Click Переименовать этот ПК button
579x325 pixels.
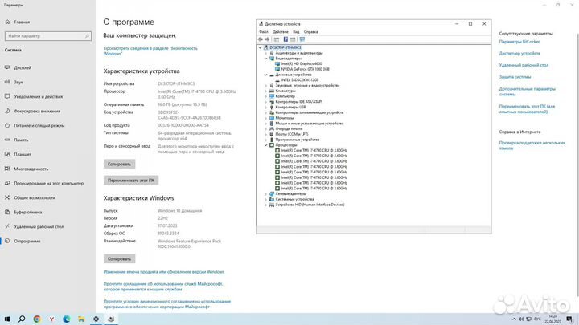pos(131,181)
